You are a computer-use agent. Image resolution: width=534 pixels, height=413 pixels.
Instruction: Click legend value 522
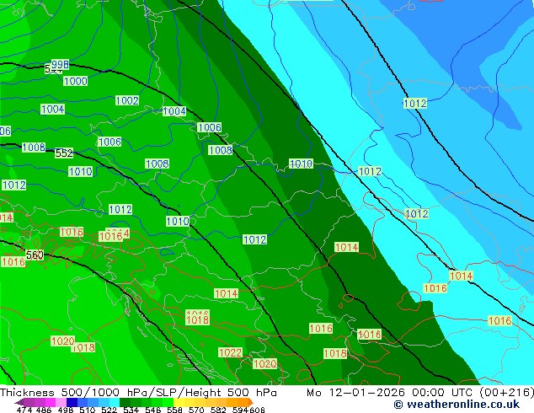[109, 410]
